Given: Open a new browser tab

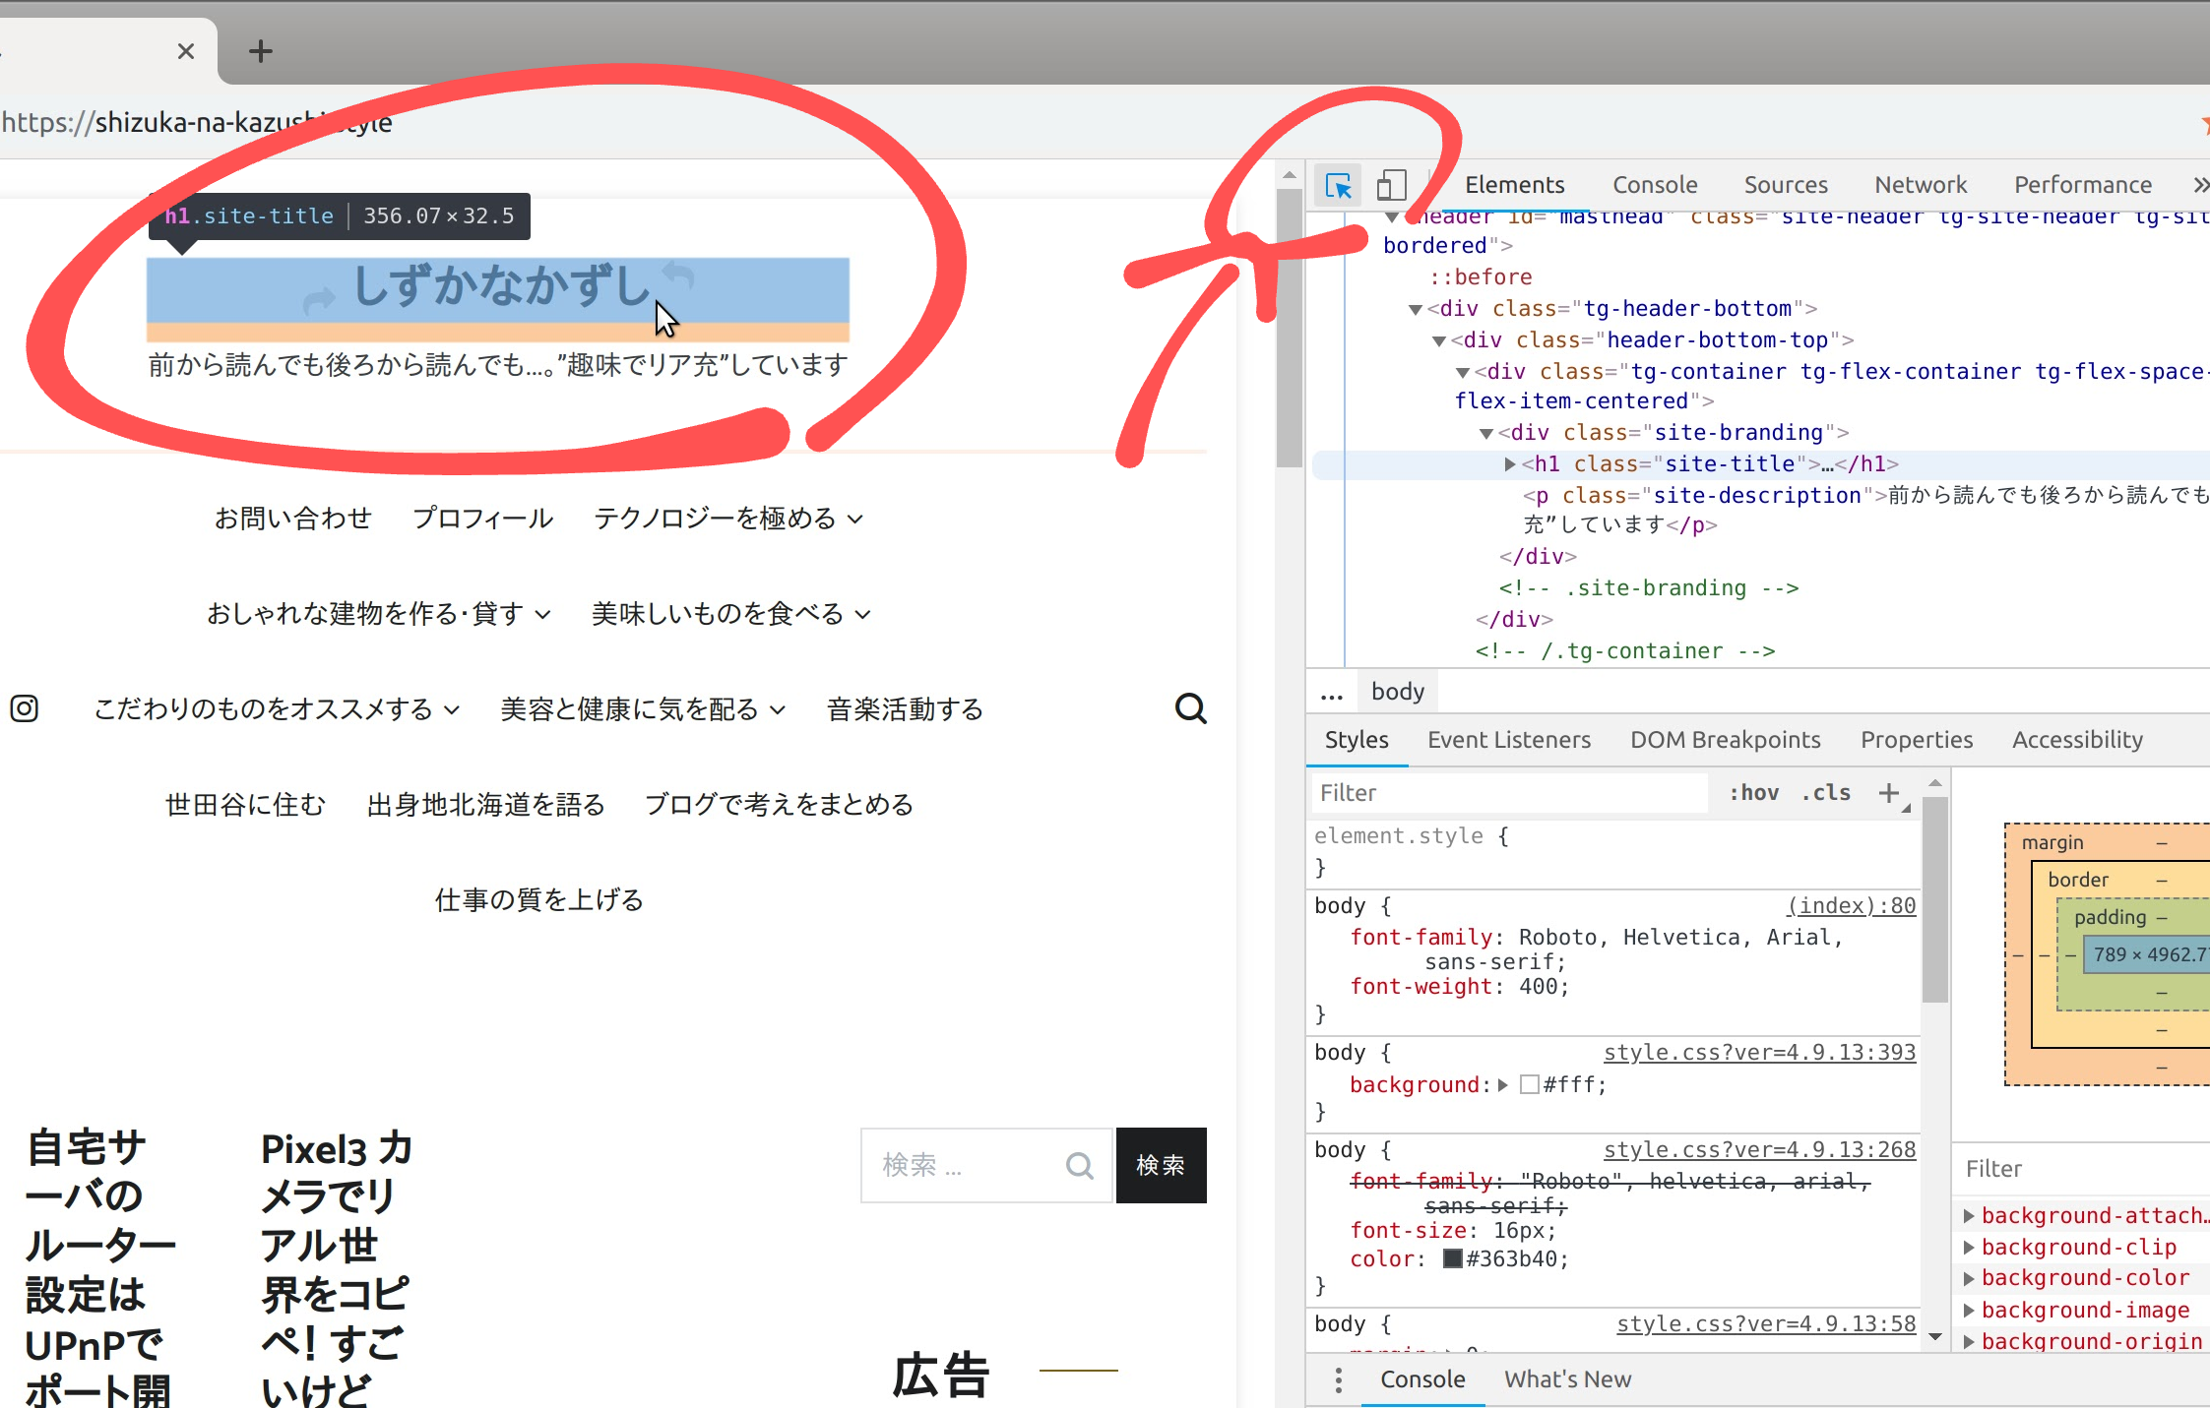Looking at the screenshot, I should (261, 51).
